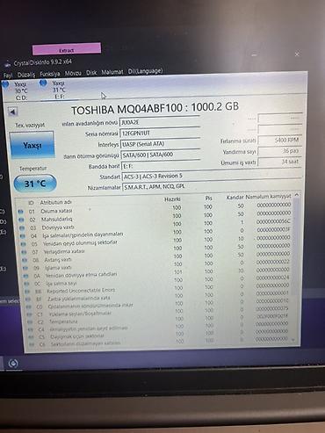Viewport: 325px width, 433px height.
Task: Click the blue status circle for disk E: F:
Action: point(43,83)
